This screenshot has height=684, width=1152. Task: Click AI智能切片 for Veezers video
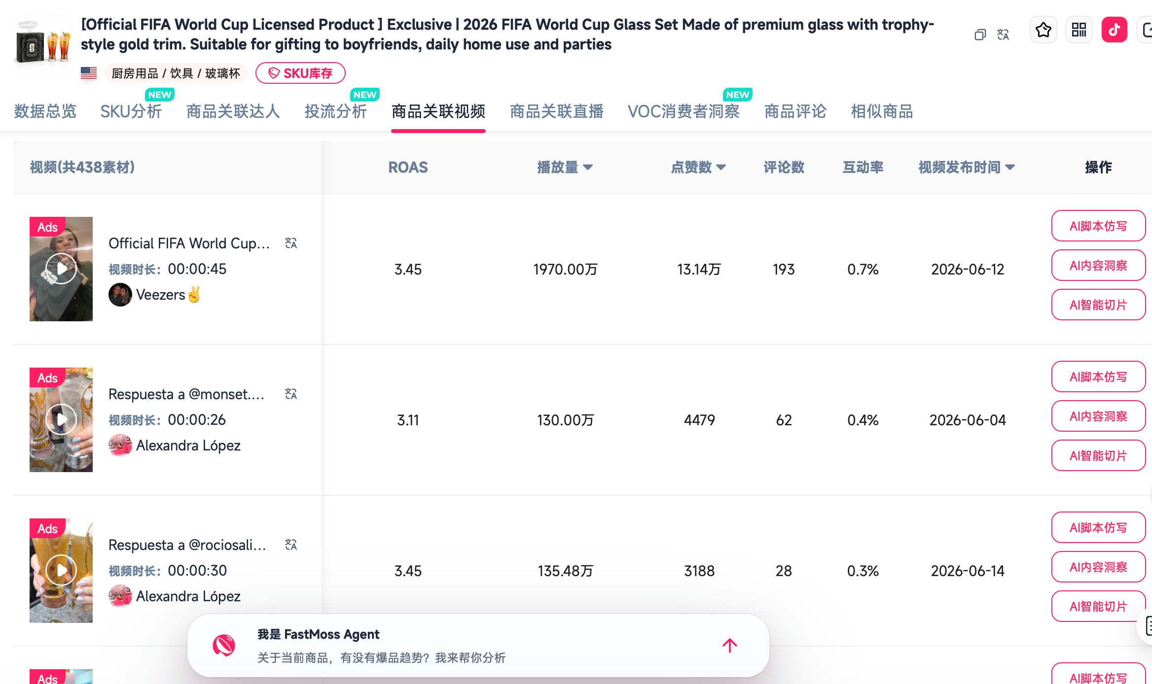coord(1098,305)
